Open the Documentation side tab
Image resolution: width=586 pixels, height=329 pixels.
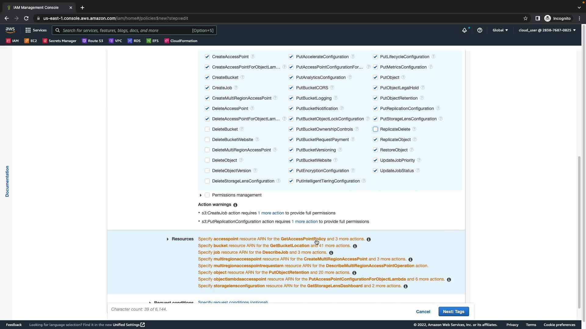point(7,181)
